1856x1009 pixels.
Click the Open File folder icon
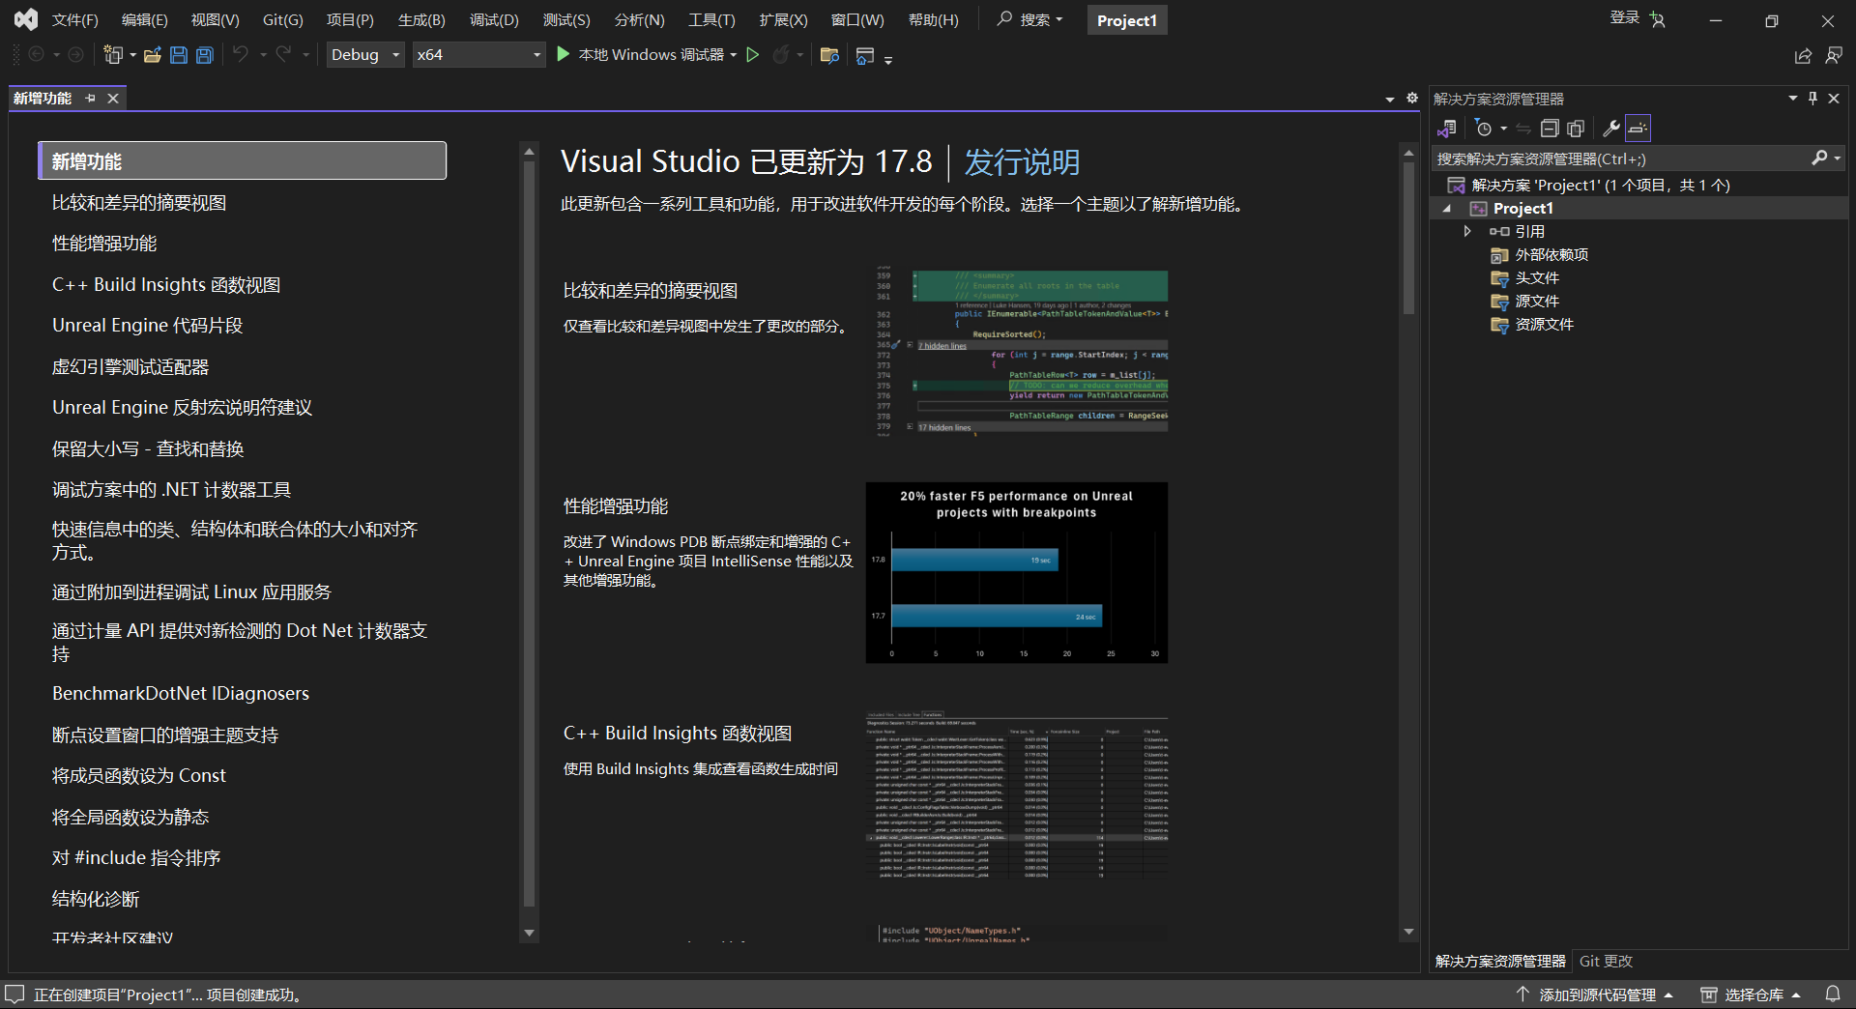tap(152, 55)
